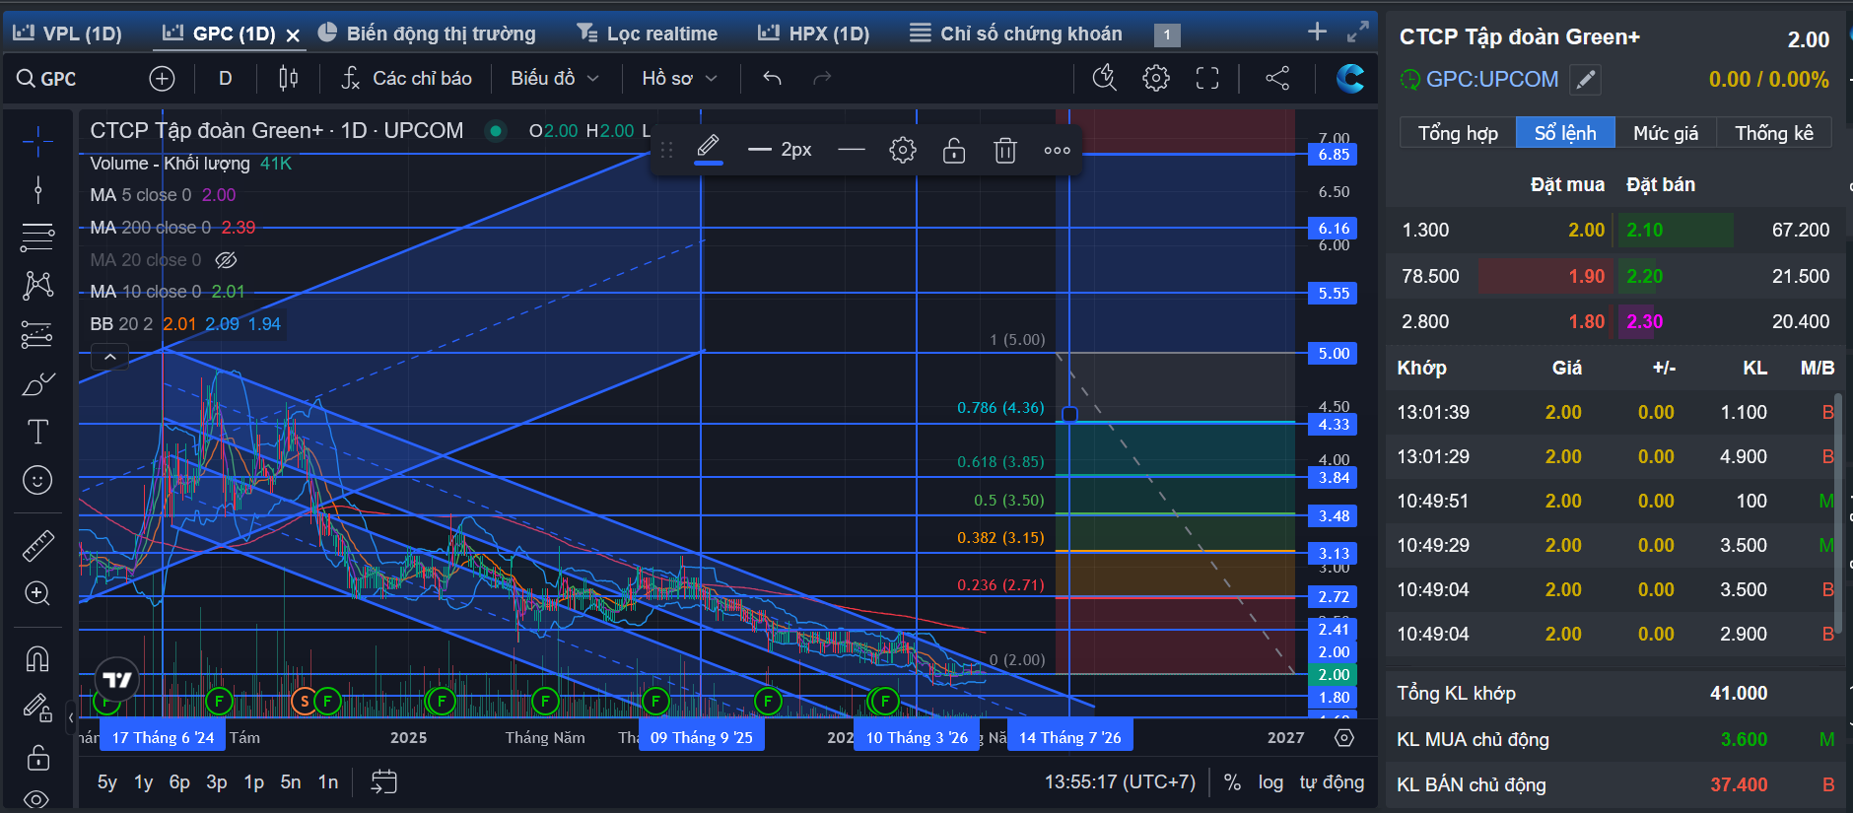The width and height of the screenshot is (1853, 813).
Task: Open the alert clock icon in top toolbar
Action: pyautogui.click(x=1105, y=78)
